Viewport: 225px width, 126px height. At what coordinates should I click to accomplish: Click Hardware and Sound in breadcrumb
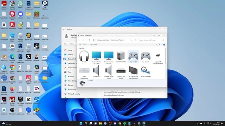pyautogui.click(x=103, y=40)
